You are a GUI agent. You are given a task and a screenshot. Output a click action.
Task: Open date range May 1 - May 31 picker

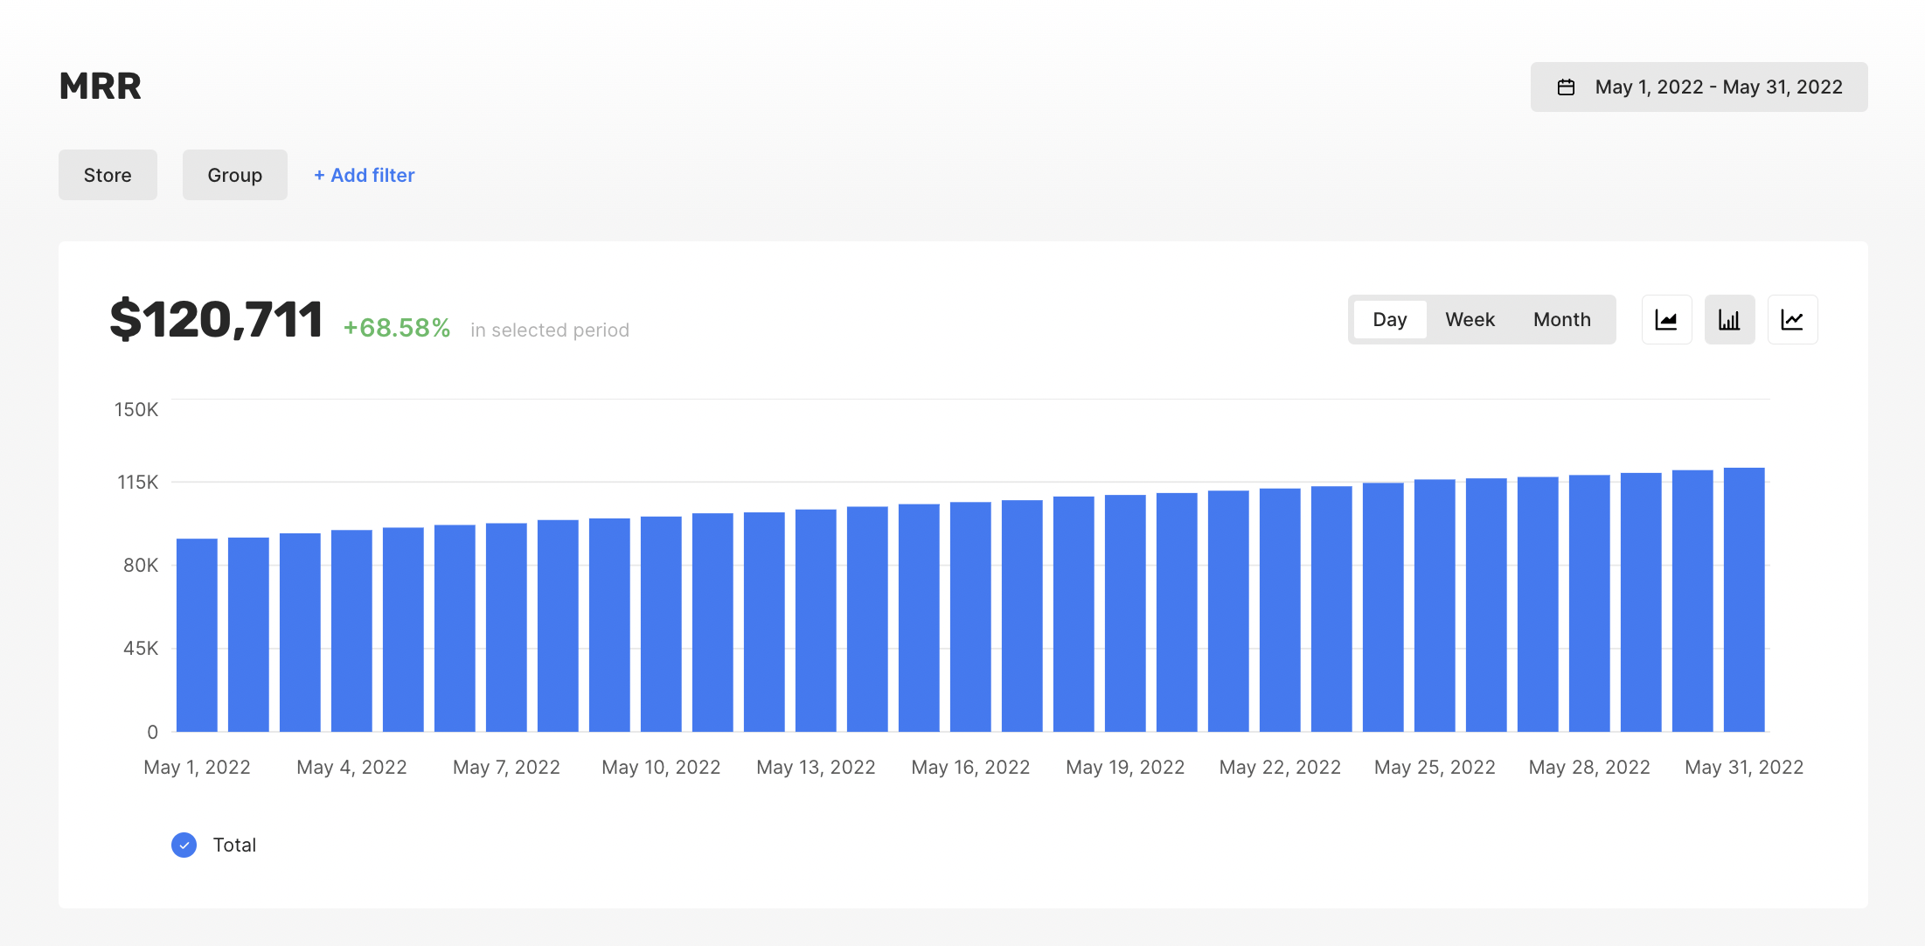point(1717,87)
